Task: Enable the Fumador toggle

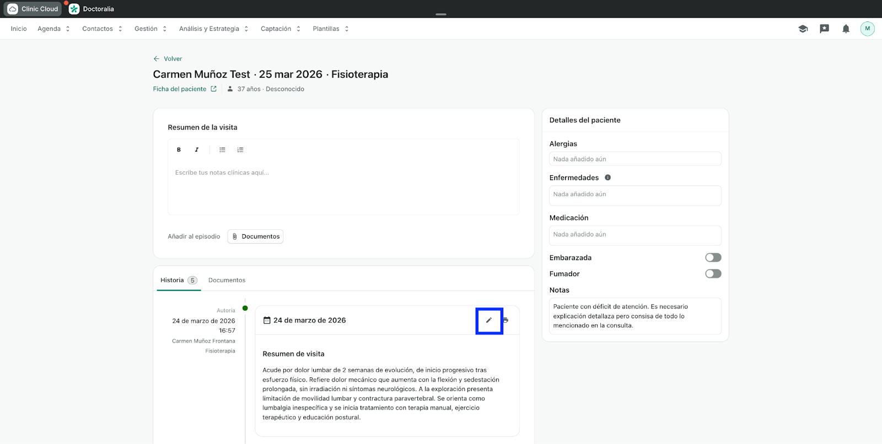Action: 713,274
